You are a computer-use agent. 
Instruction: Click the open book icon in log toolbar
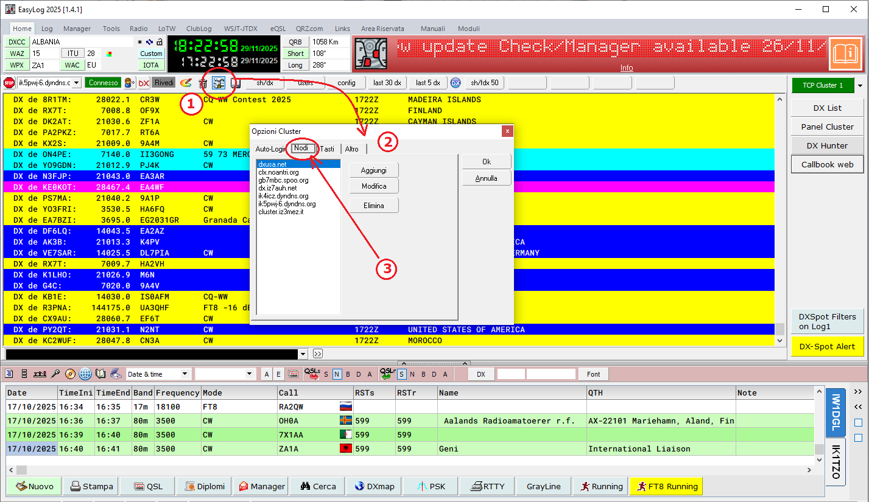tap(100, 374)
